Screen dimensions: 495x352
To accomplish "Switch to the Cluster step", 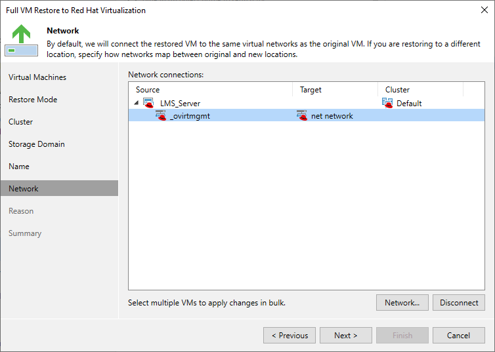I will coord(21,122).
